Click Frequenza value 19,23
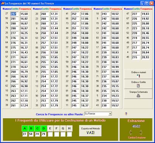 pyautogui.click(x=115, y=96)
